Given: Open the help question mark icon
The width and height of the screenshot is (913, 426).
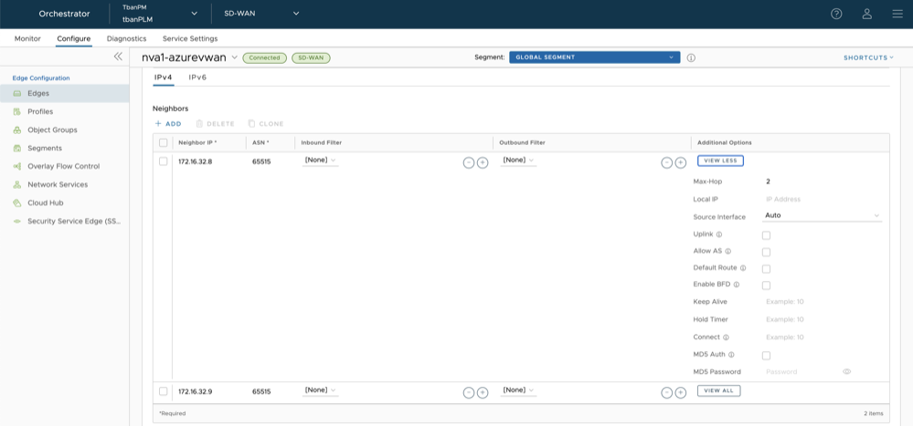Looking at the screenshot, I should click(x=836, y=14).
